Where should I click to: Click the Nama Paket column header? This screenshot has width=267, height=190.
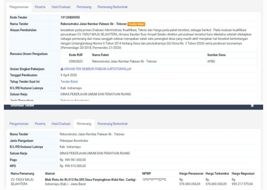(100, 55)
